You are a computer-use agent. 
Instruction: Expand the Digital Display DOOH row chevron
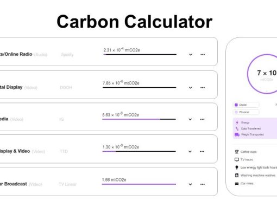click(x=191, y=88)
